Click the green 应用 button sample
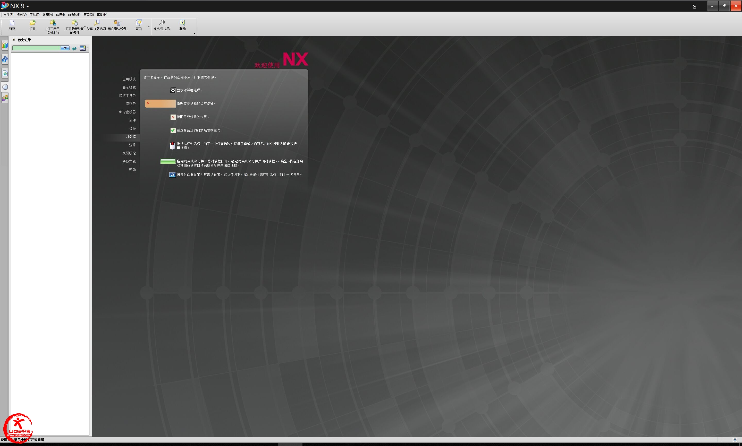742x446 pixels. coord(168,161)
